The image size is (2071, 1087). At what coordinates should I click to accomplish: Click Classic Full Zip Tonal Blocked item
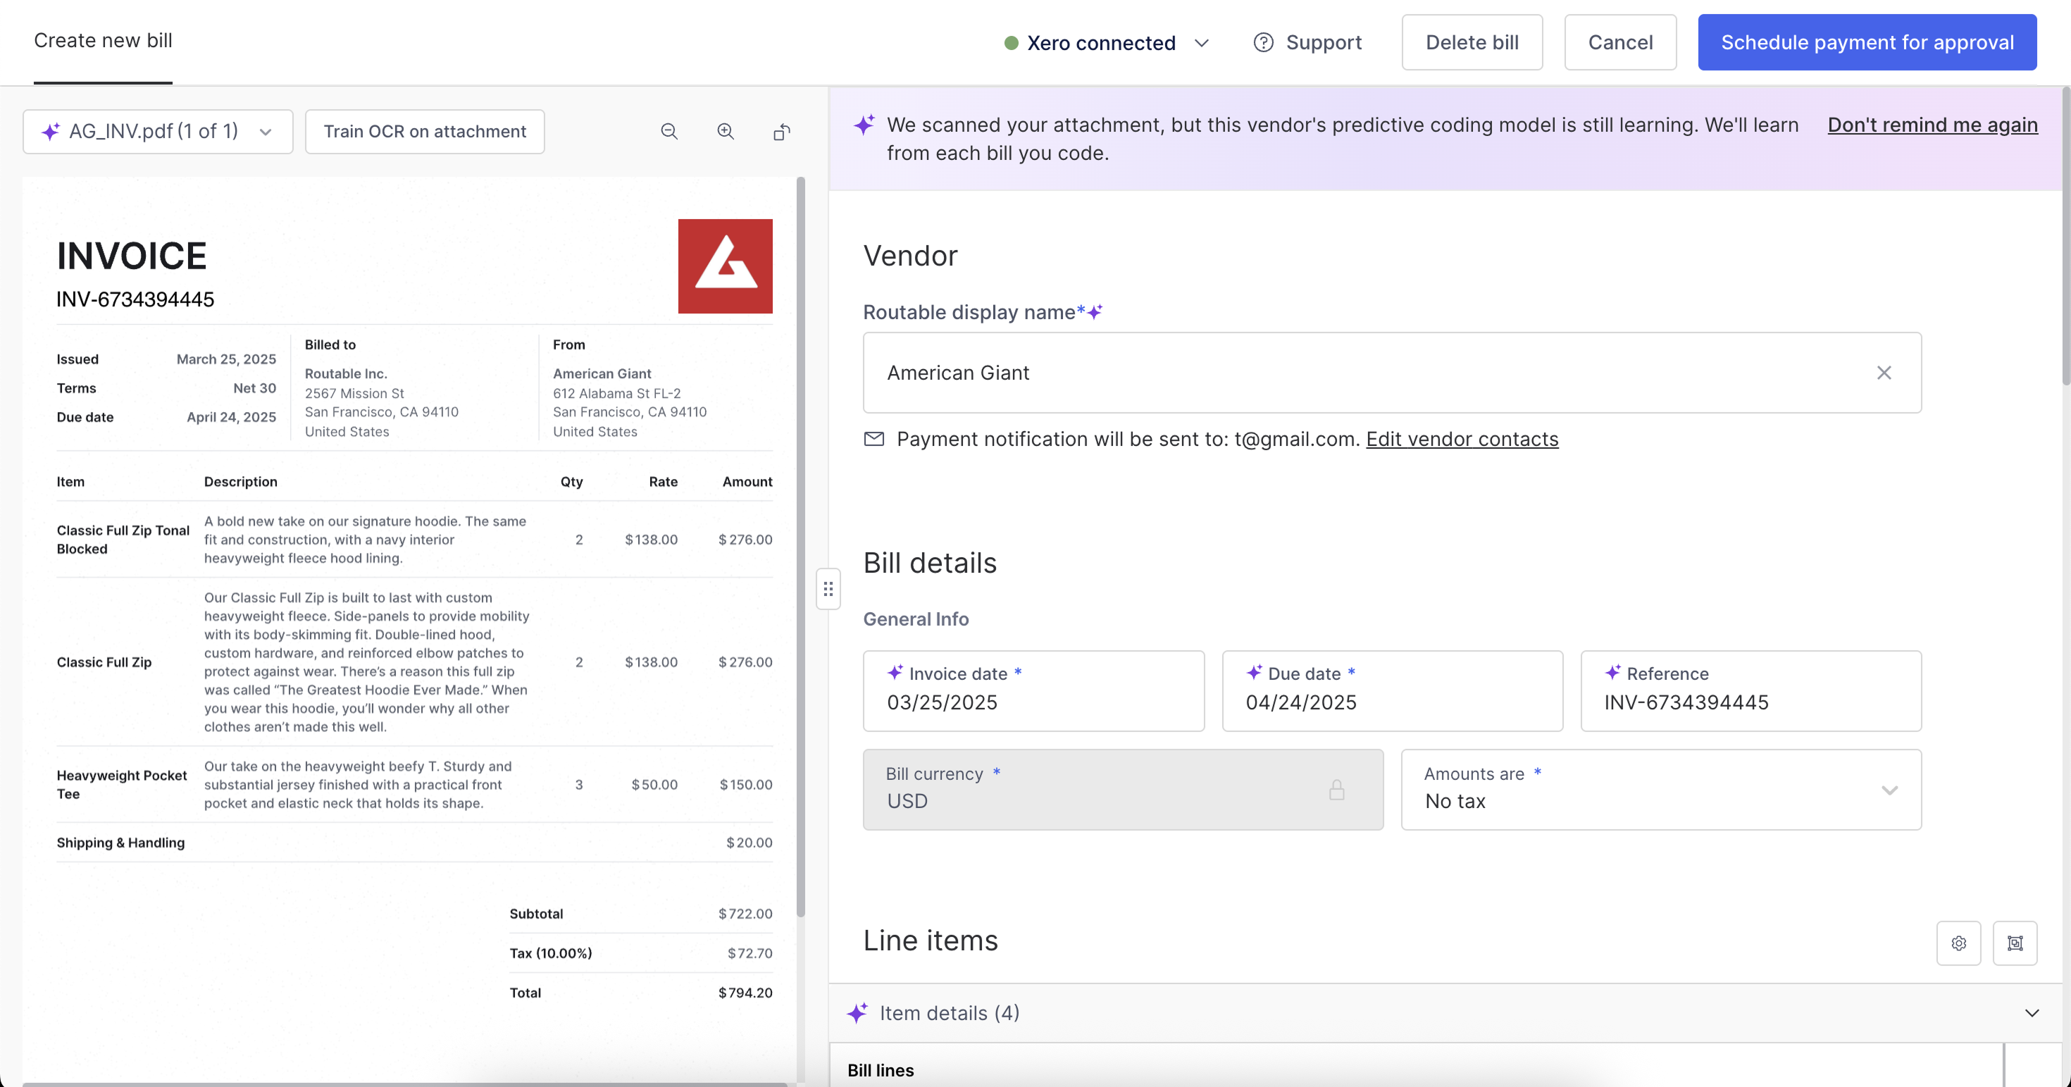[123, 539]
